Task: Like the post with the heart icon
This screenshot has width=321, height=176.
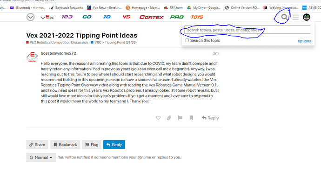Action: pyautogui.click(x=158, y=118)
